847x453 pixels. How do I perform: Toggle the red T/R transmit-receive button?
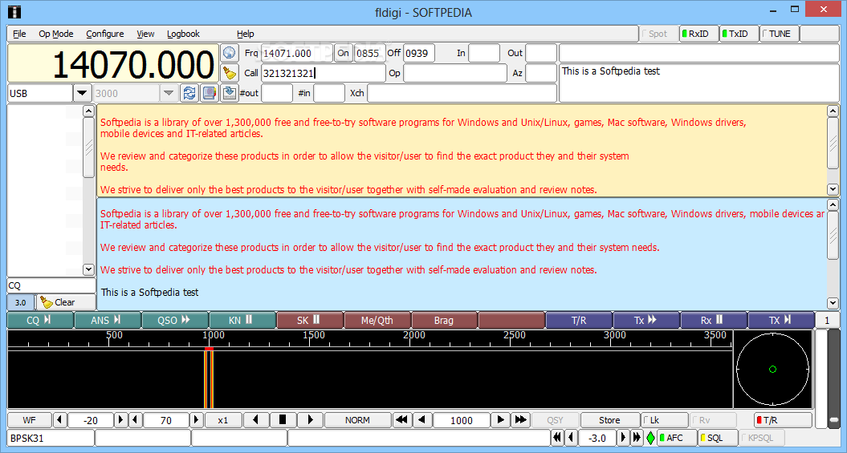[x=783, y=420]
